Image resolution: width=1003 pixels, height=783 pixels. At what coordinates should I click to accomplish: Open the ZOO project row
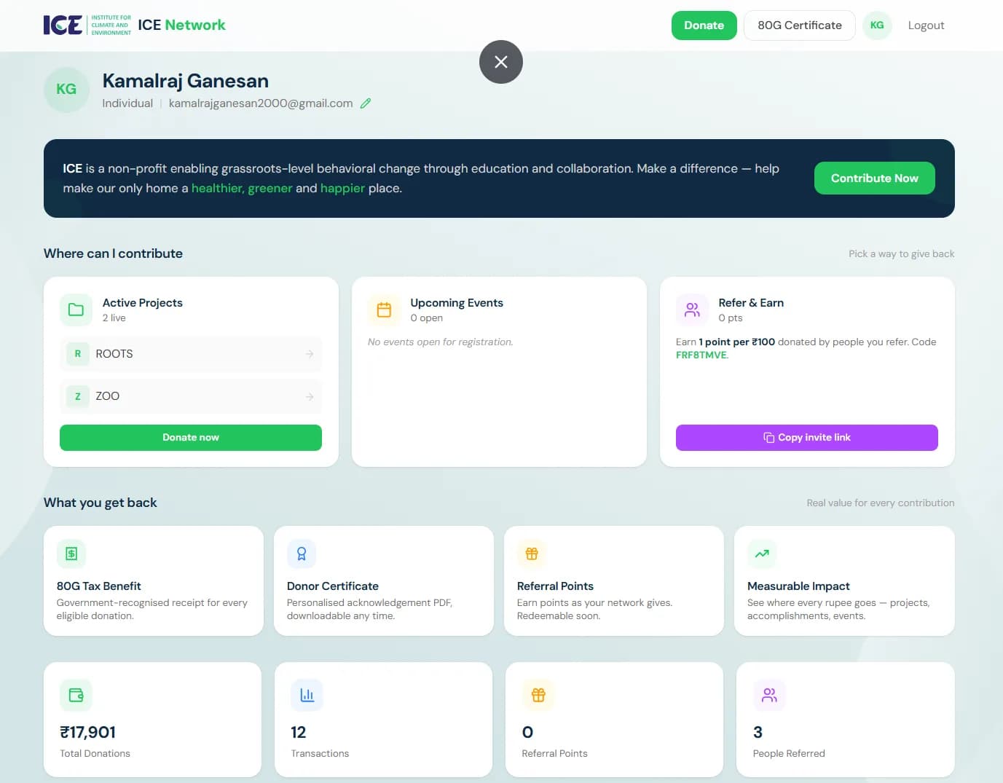(x=191, y=396)
